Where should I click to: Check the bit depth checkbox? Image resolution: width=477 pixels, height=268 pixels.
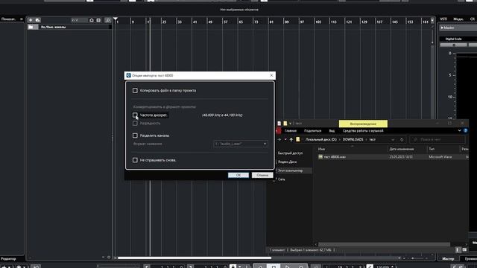(x=135, y=124)
